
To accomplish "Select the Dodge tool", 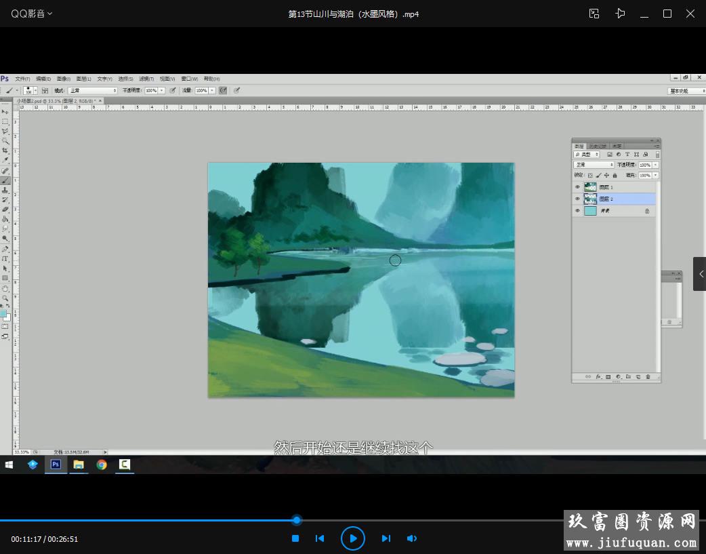I will 5,239.
